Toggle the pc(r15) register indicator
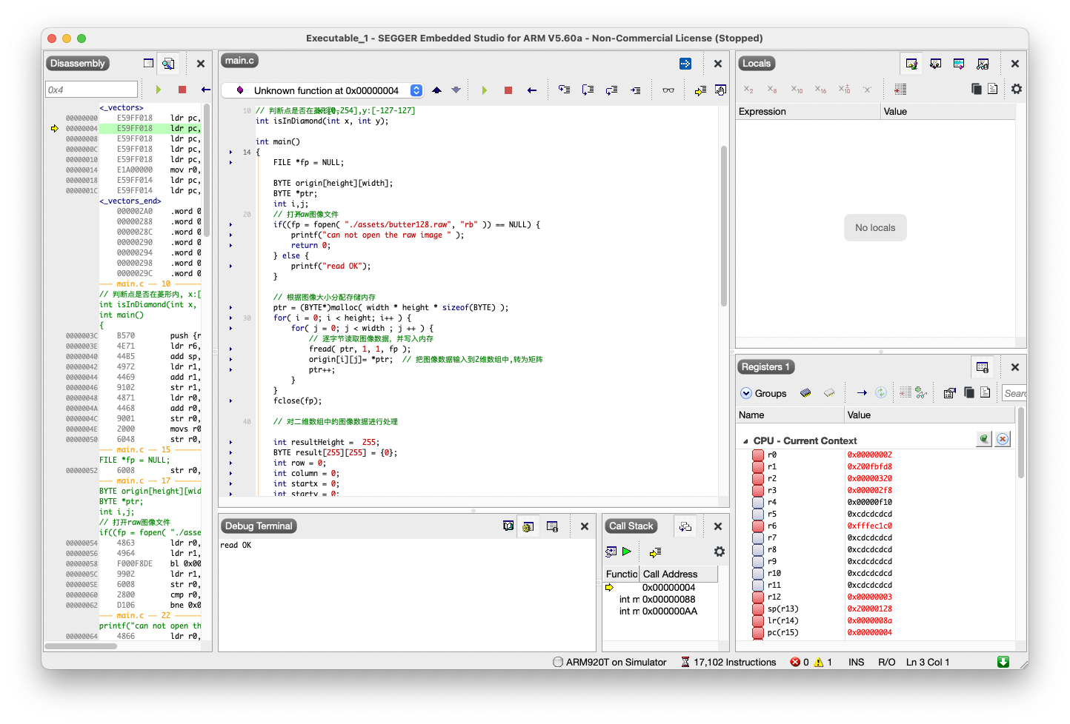This screenshot has height=724, width=1070. 757,632
